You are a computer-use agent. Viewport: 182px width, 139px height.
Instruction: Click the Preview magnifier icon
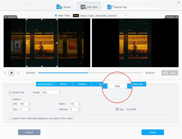[x=176, y=17]
